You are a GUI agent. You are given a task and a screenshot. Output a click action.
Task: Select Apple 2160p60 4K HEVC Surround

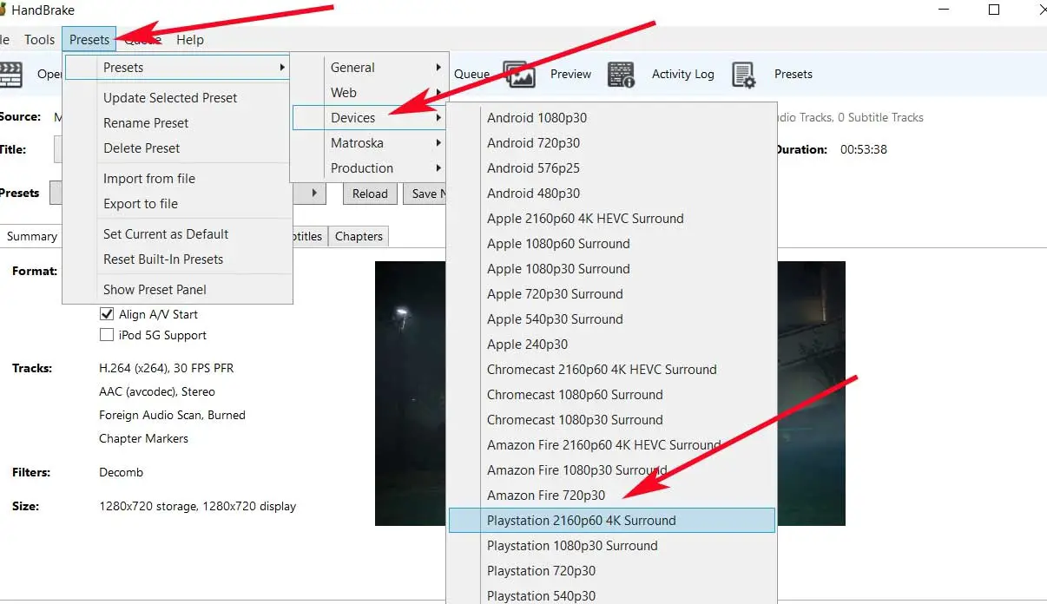611,219
